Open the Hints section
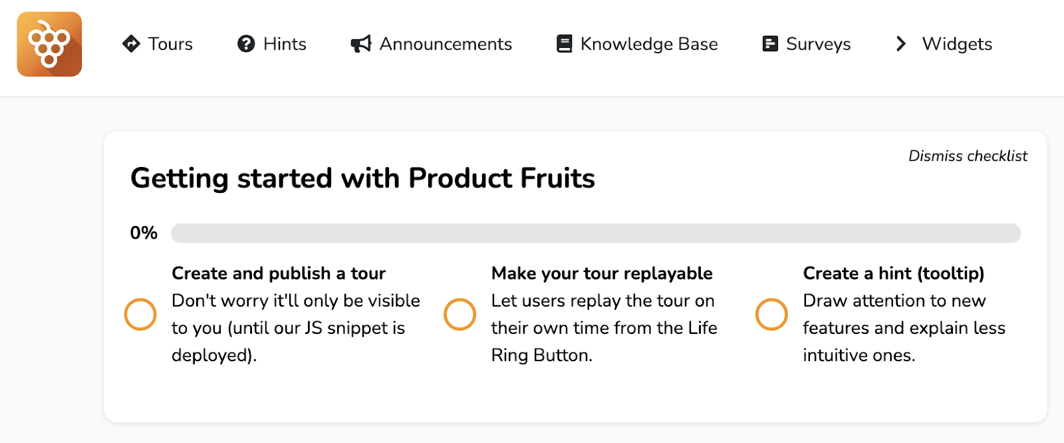This screenshot has height=443, width=1064. tap(286, 44)
